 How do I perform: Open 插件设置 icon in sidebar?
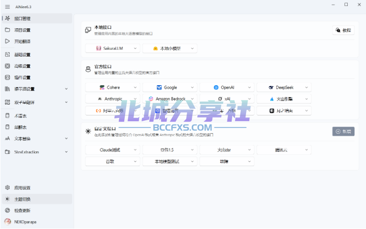(8, 78)
